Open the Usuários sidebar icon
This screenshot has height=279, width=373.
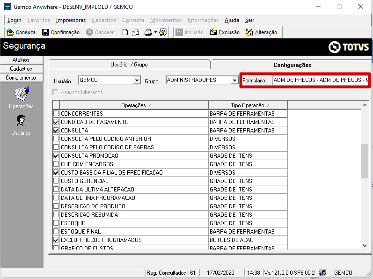coord(21,120)
